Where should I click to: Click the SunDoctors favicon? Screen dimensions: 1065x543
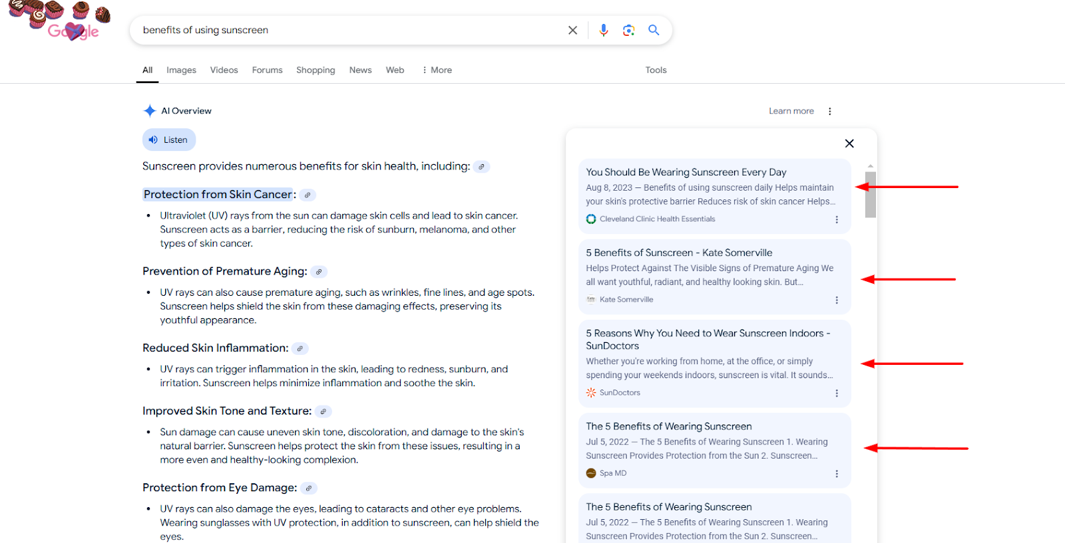591,392
